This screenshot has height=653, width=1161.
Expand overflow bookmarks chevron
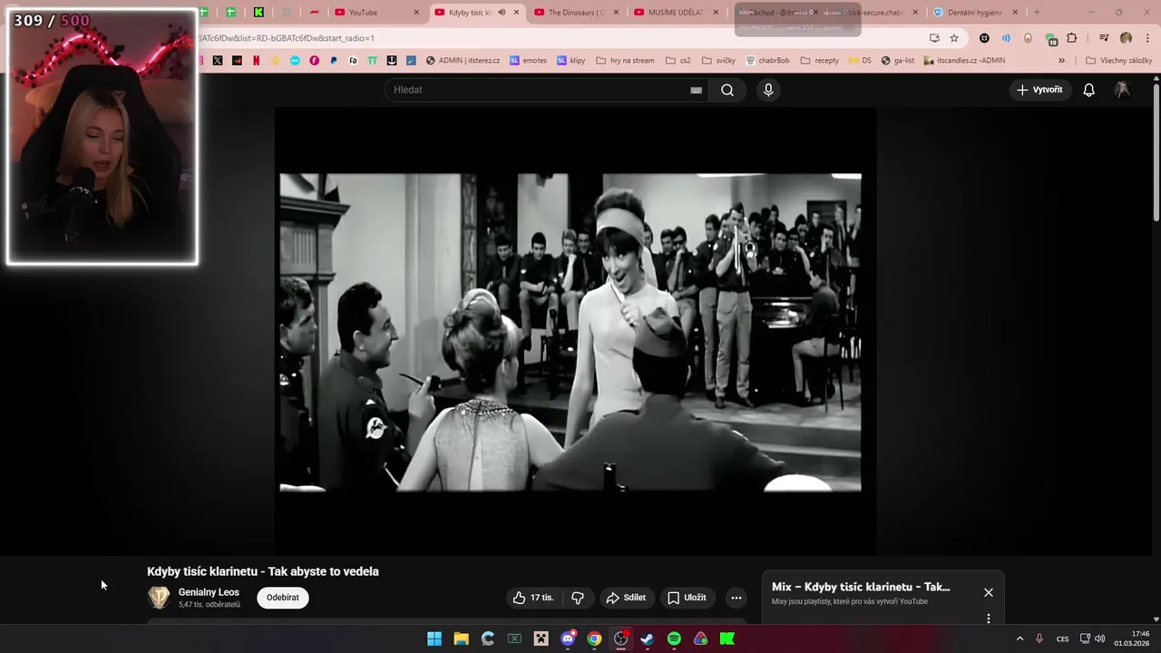click(x=1061, y=61)
